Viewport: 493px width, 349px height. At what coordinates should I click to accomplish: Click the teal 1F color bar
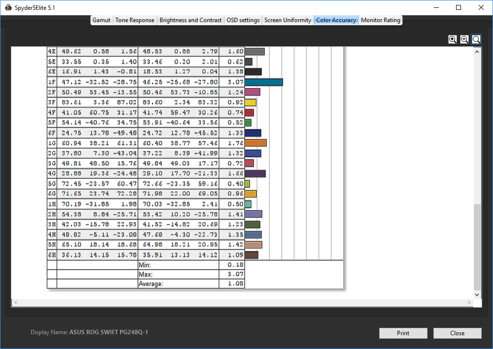pyautogui.click(x=263, y=82)
